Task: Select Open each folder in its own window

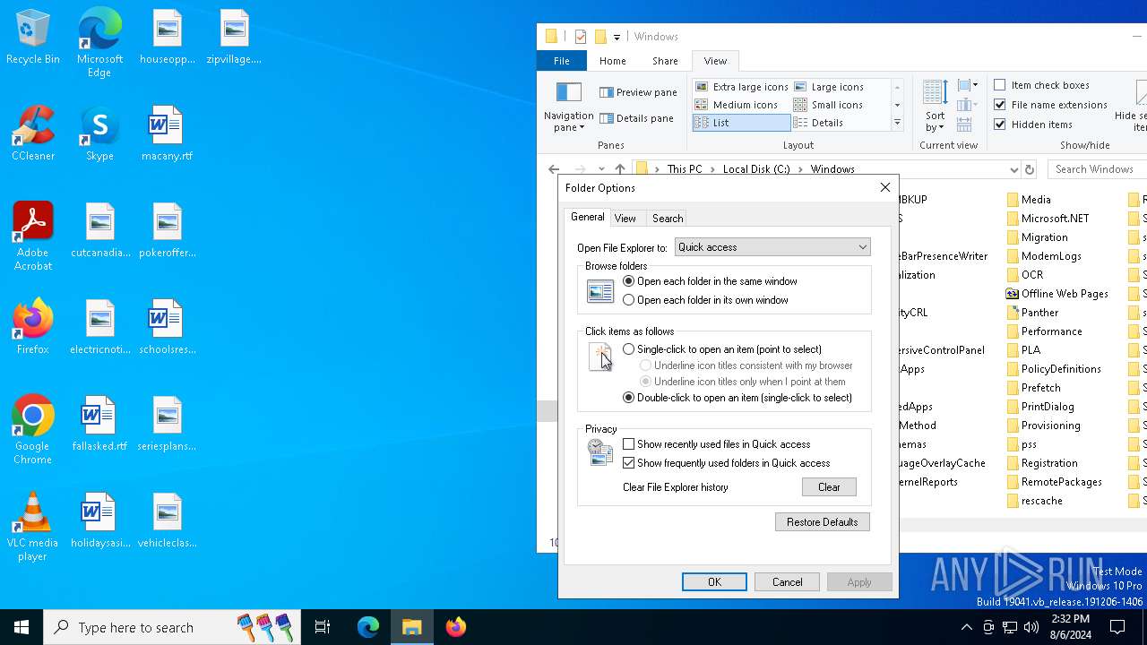Action: 705,300
